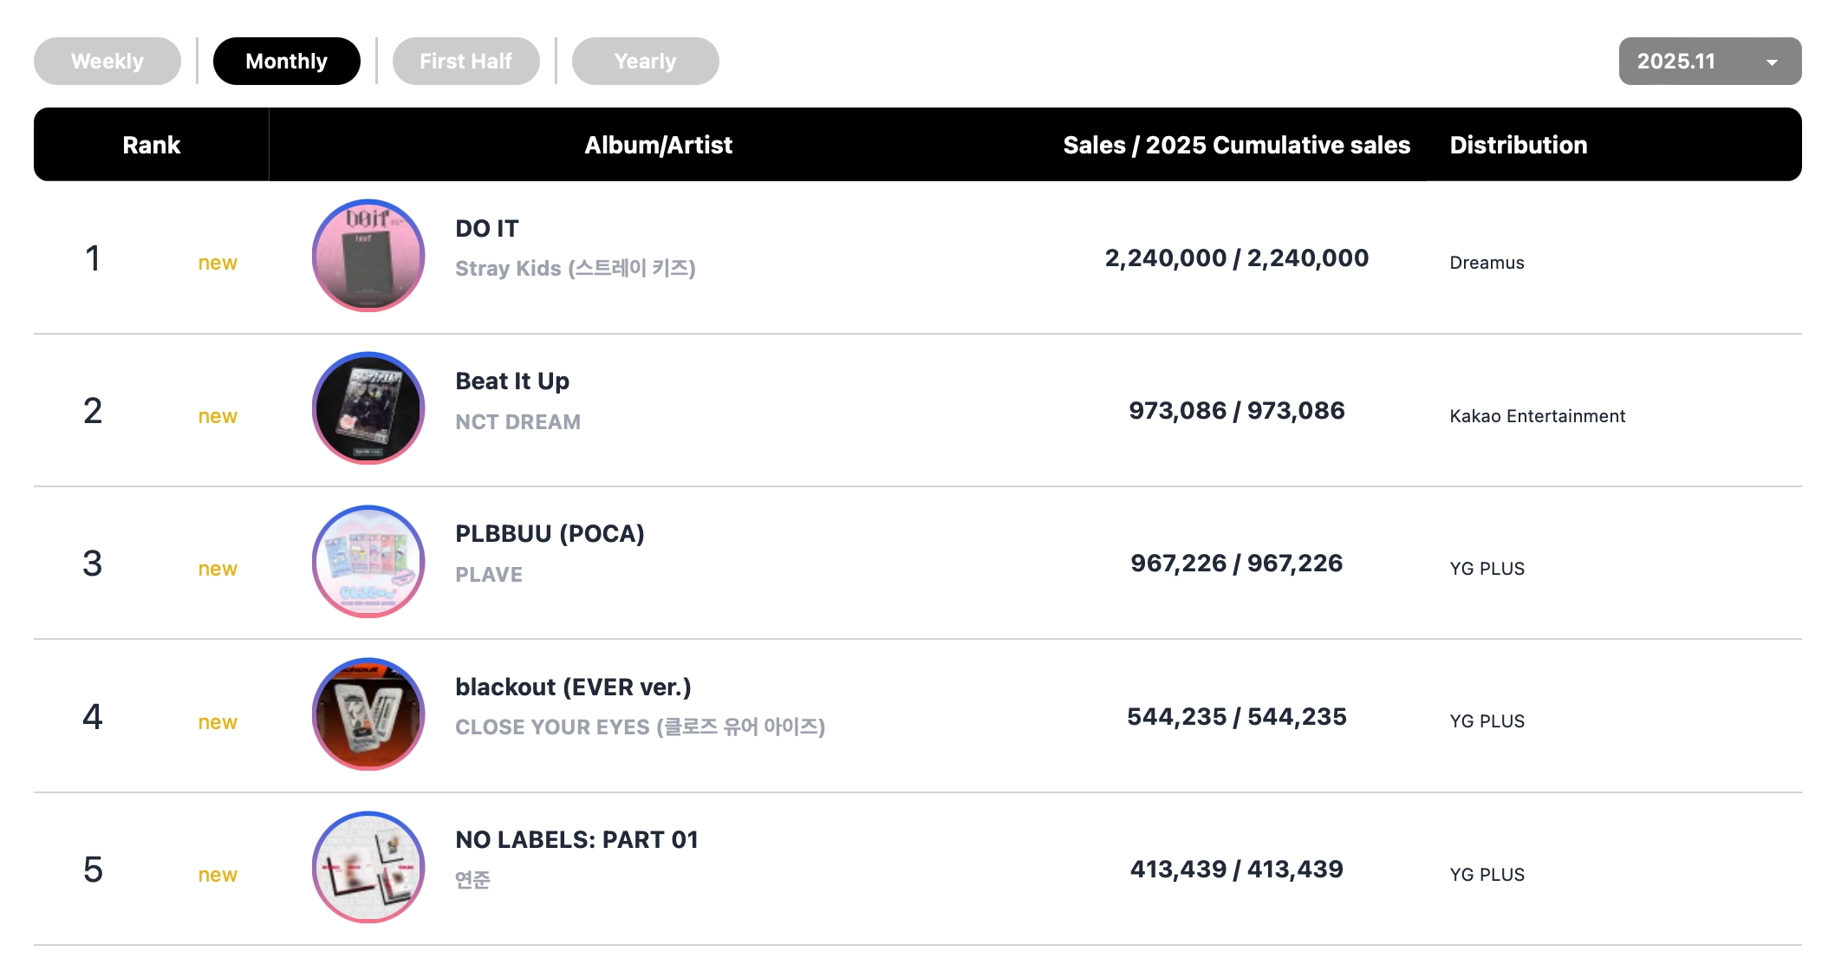This screenshot has width=1835, height=958.
Task: Click the Stray Kids artist name
Action: (575, 269)
